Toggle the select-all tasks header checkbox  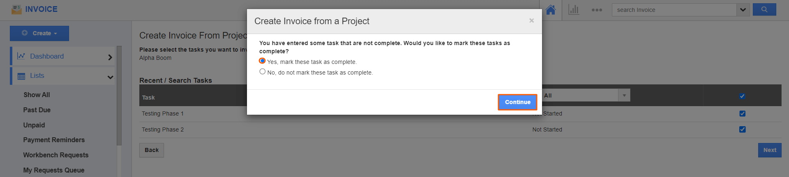tap(742, 96)
